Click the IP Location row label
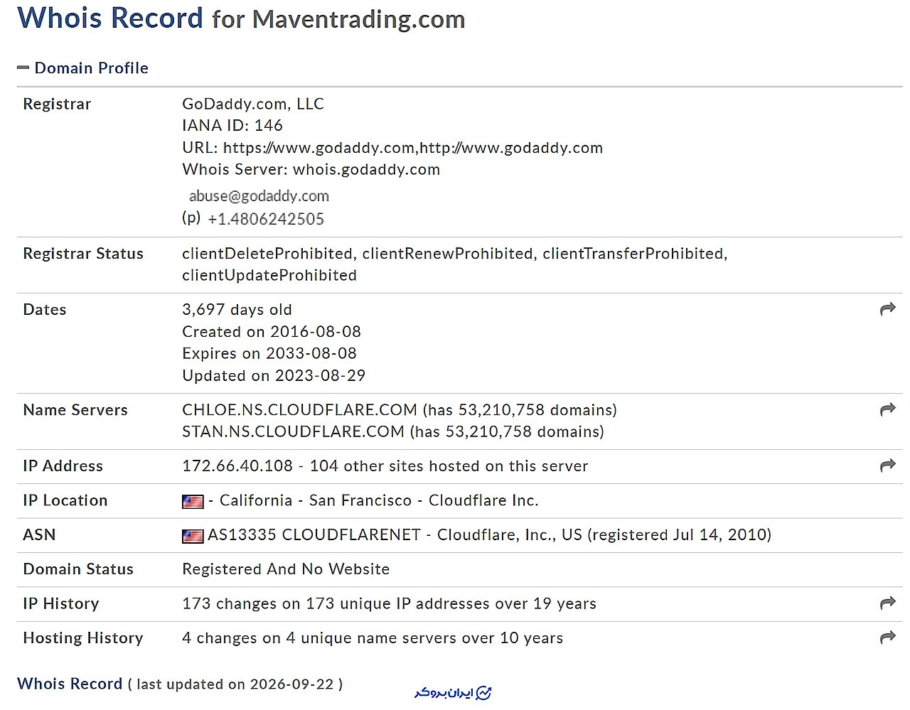This screenshot has width=910, height=710. 65,500
